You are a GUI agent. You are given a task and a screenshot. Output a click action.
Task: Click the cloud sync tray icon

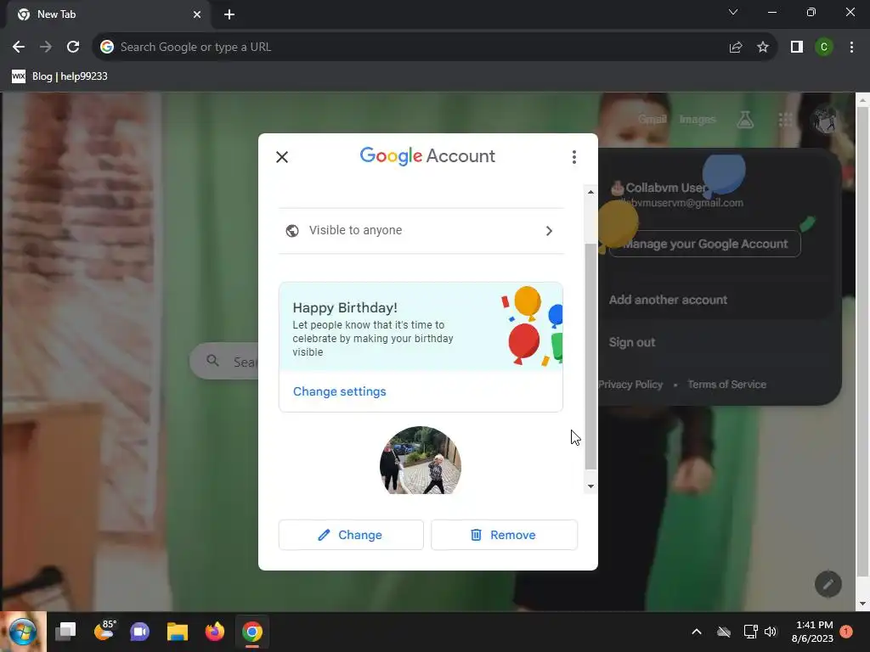724,632
